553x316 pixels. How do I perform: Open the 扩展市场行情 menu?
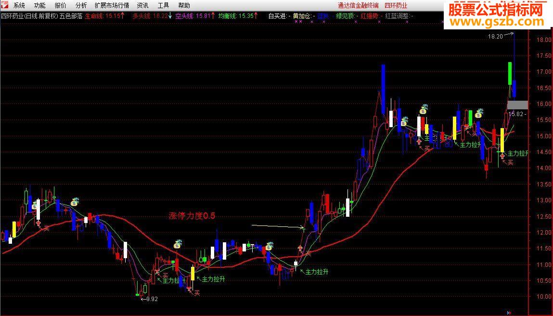pos(112,5)
